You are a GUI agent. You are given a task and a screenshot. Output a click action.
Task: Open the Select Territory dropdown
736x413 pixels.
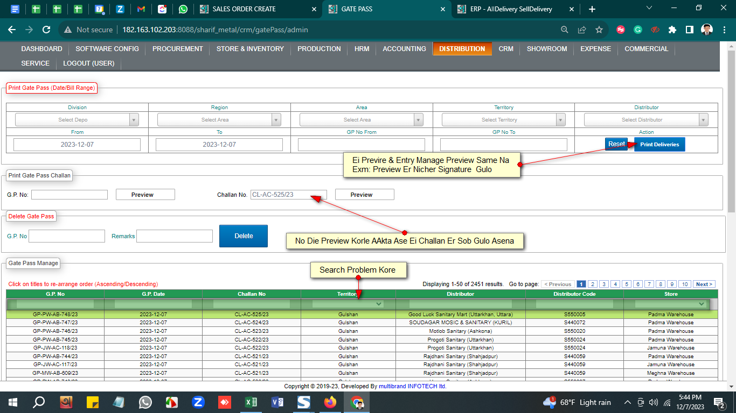(x=503, y=120)
